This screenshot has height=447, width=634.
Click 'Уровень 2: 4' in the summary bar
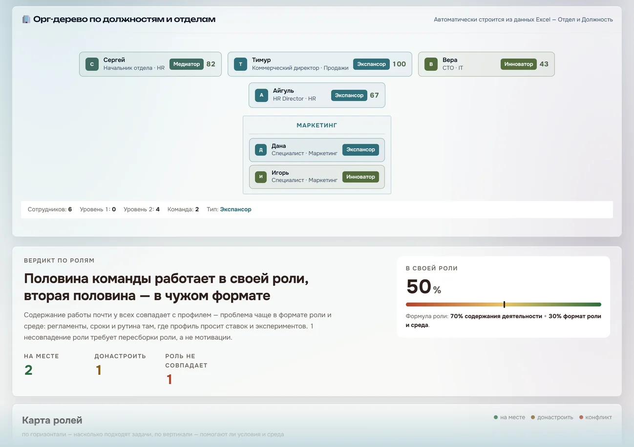click(142, 209)
